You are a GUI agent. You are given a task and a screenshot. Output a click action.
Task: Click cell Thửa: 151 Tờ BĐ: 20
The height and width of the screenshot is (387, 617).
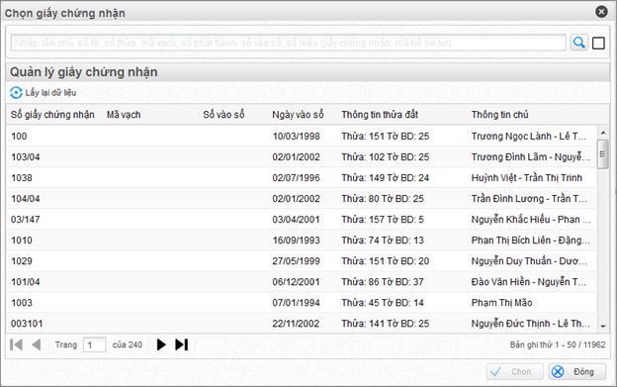386,261
